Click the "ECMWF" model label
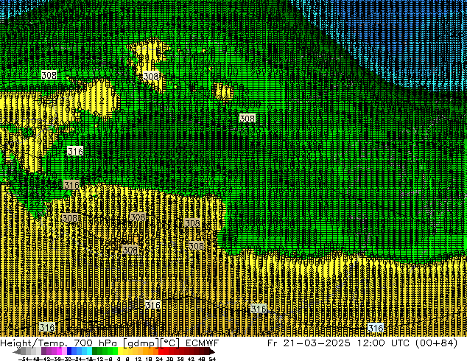Image resolution: width=467 pixels, height=361 pixels. point(203,343)
